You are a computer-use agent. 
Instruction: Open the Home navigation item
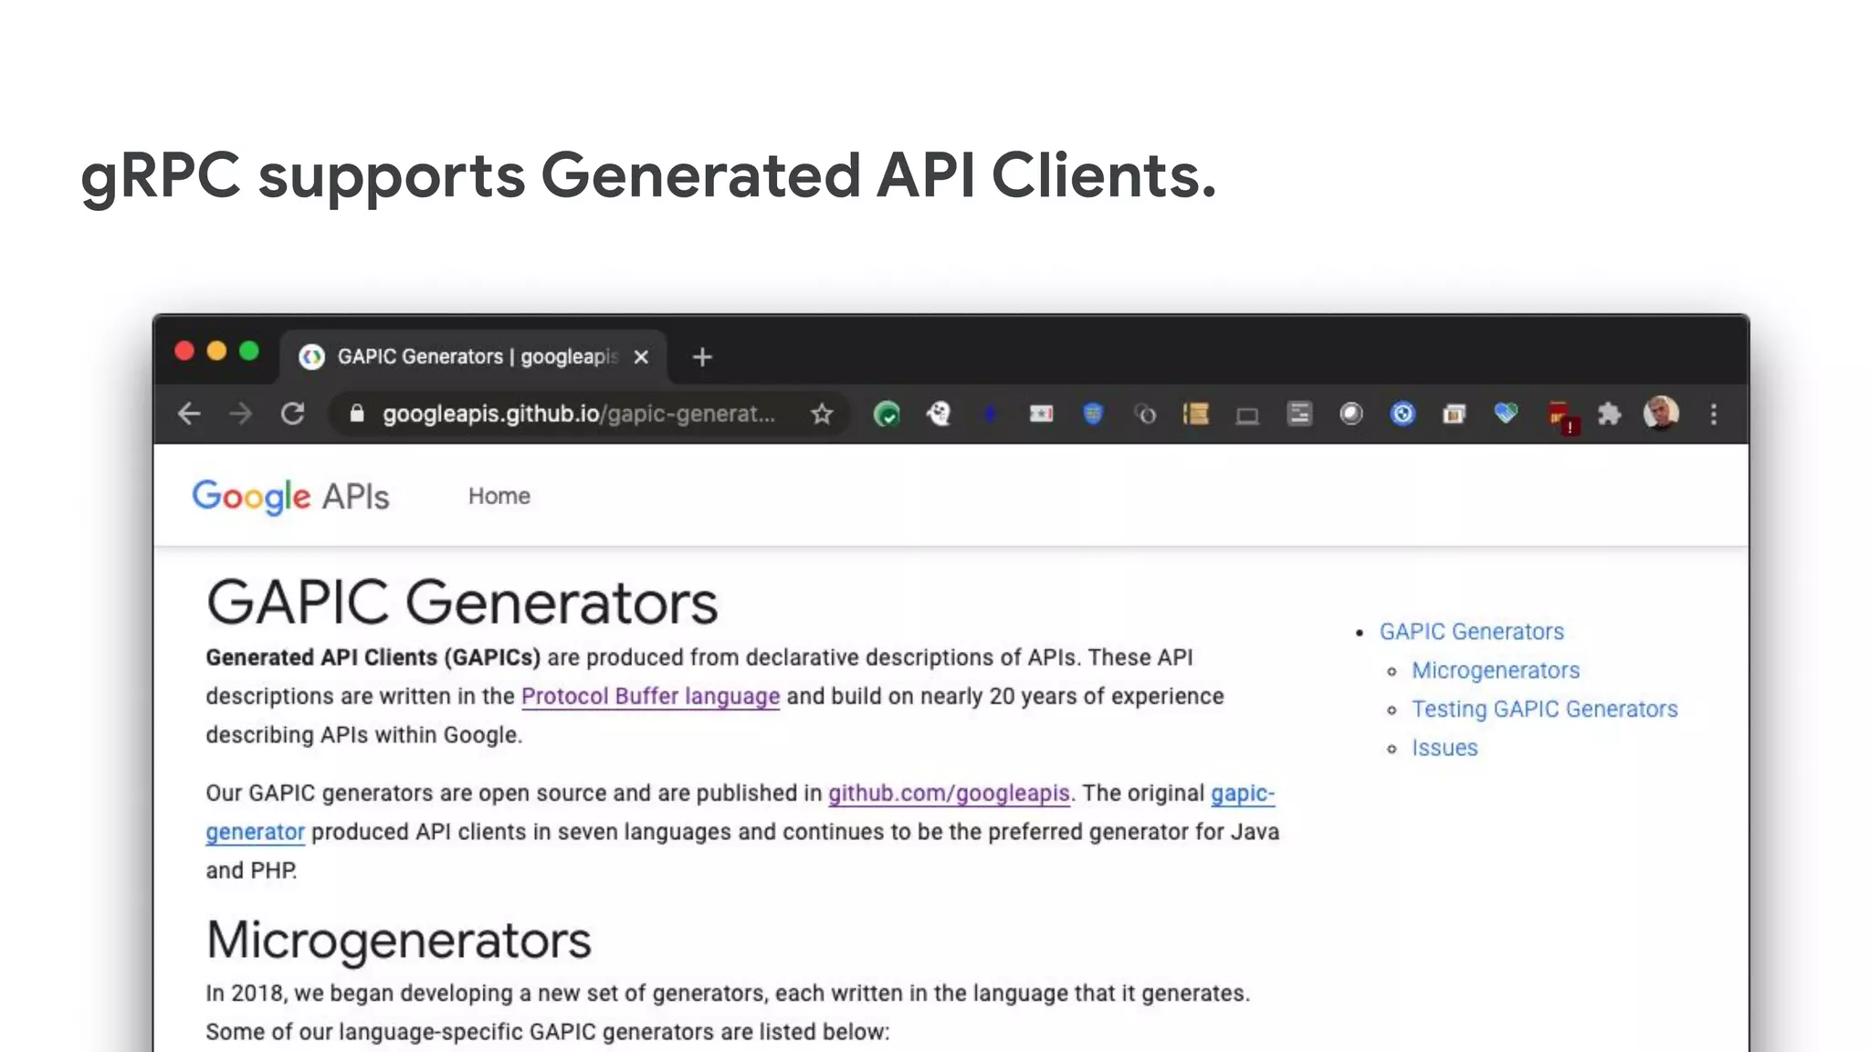coord(499,496)
